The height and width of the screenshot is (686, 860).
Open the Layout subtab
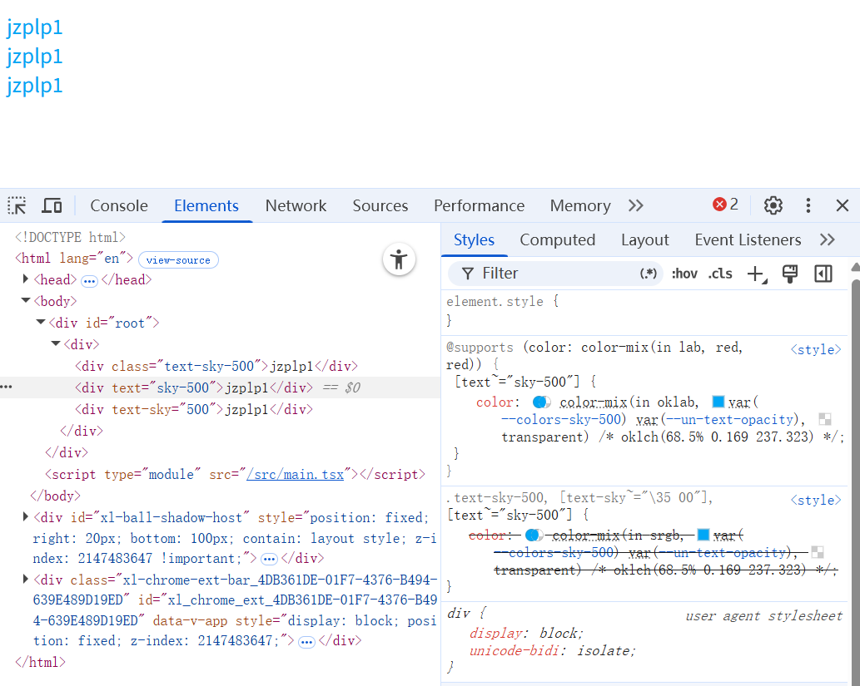(x=645, y=240)
